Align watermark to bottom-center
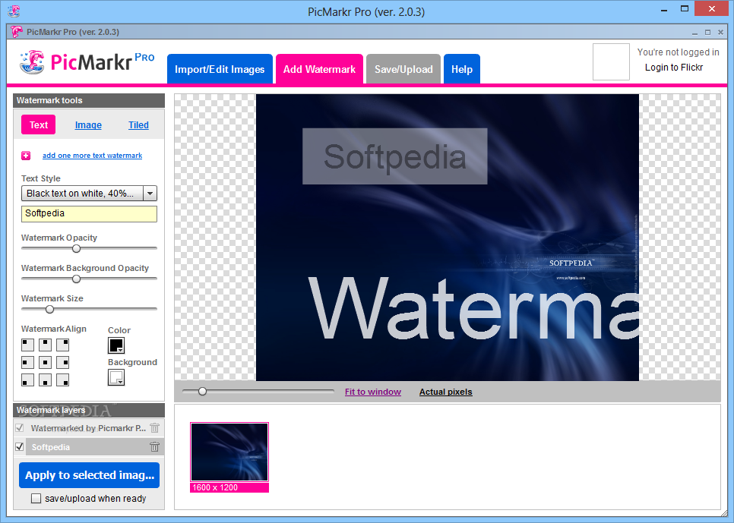 click(45, 380)
